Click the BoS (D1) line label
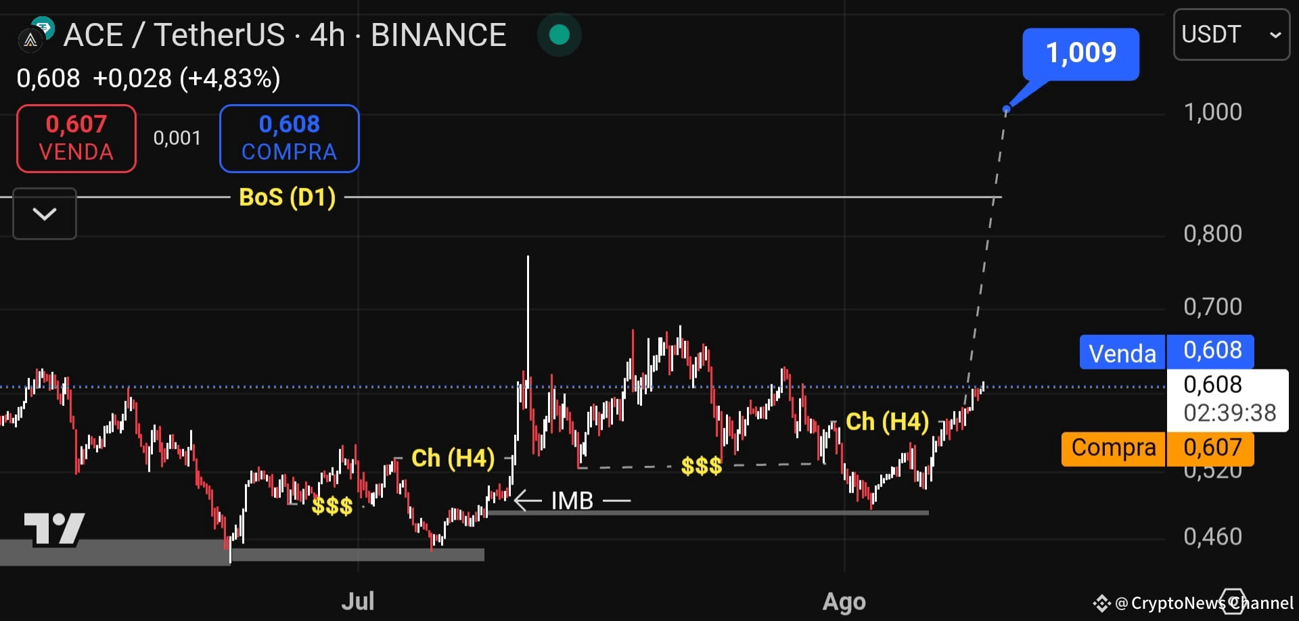 [x=288, y=198]
